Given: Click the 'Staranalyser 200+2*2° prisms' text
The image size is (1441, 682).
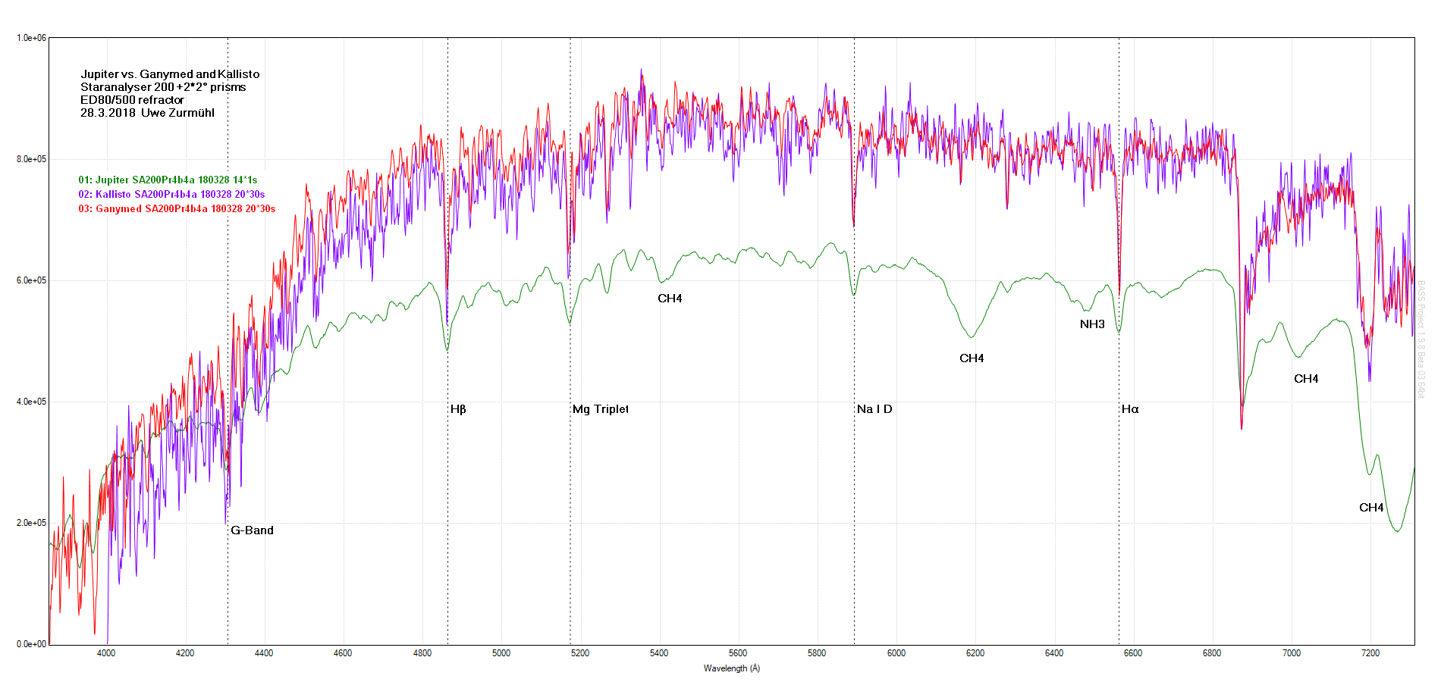Looking at the screenshot, I should [163, 87].
